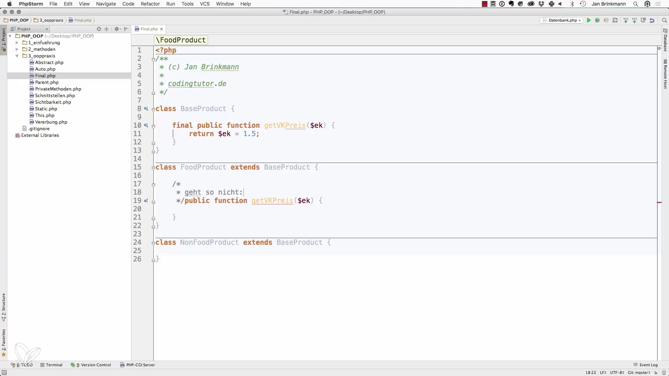Toggle tool window buttons at the bottom-left corner
The height and width of the screenshot is (376, 669).
(x=4, y=373)
